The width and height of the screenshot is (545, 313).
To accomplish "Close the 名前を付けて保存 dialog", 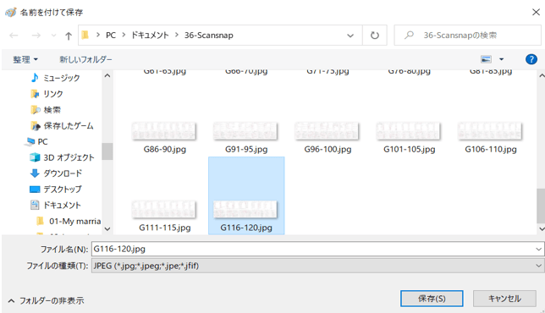I will (536, 12).
